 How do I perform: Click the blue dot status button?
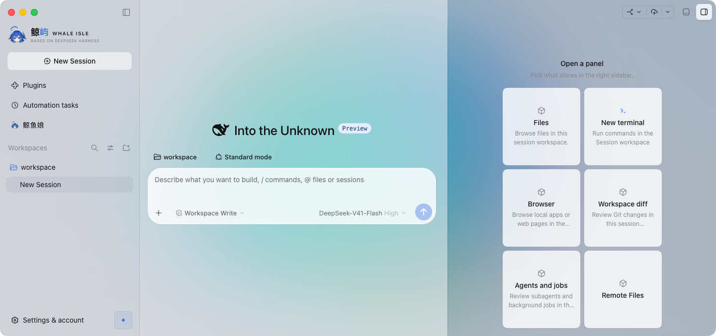(123, 320)
